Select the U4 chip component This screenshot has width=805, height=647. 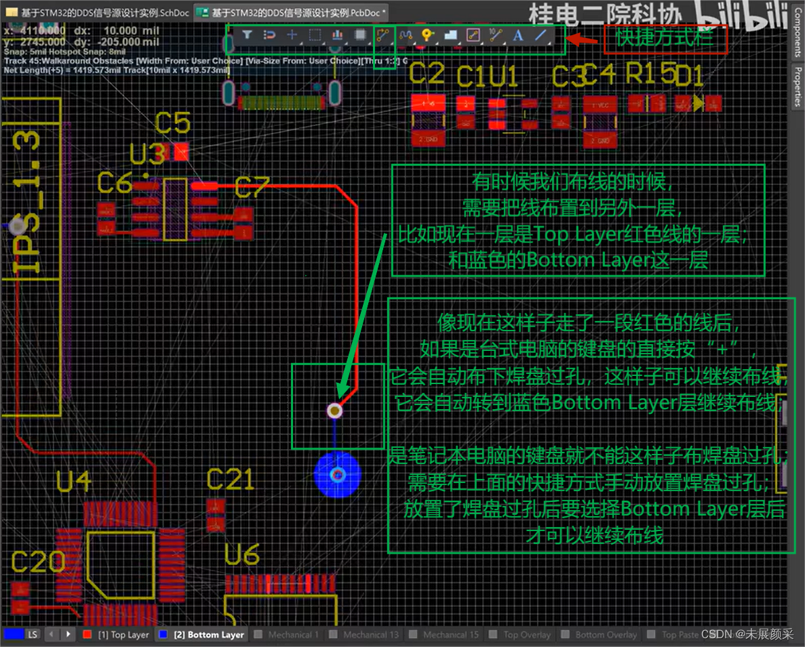click(x=121, y=564)
